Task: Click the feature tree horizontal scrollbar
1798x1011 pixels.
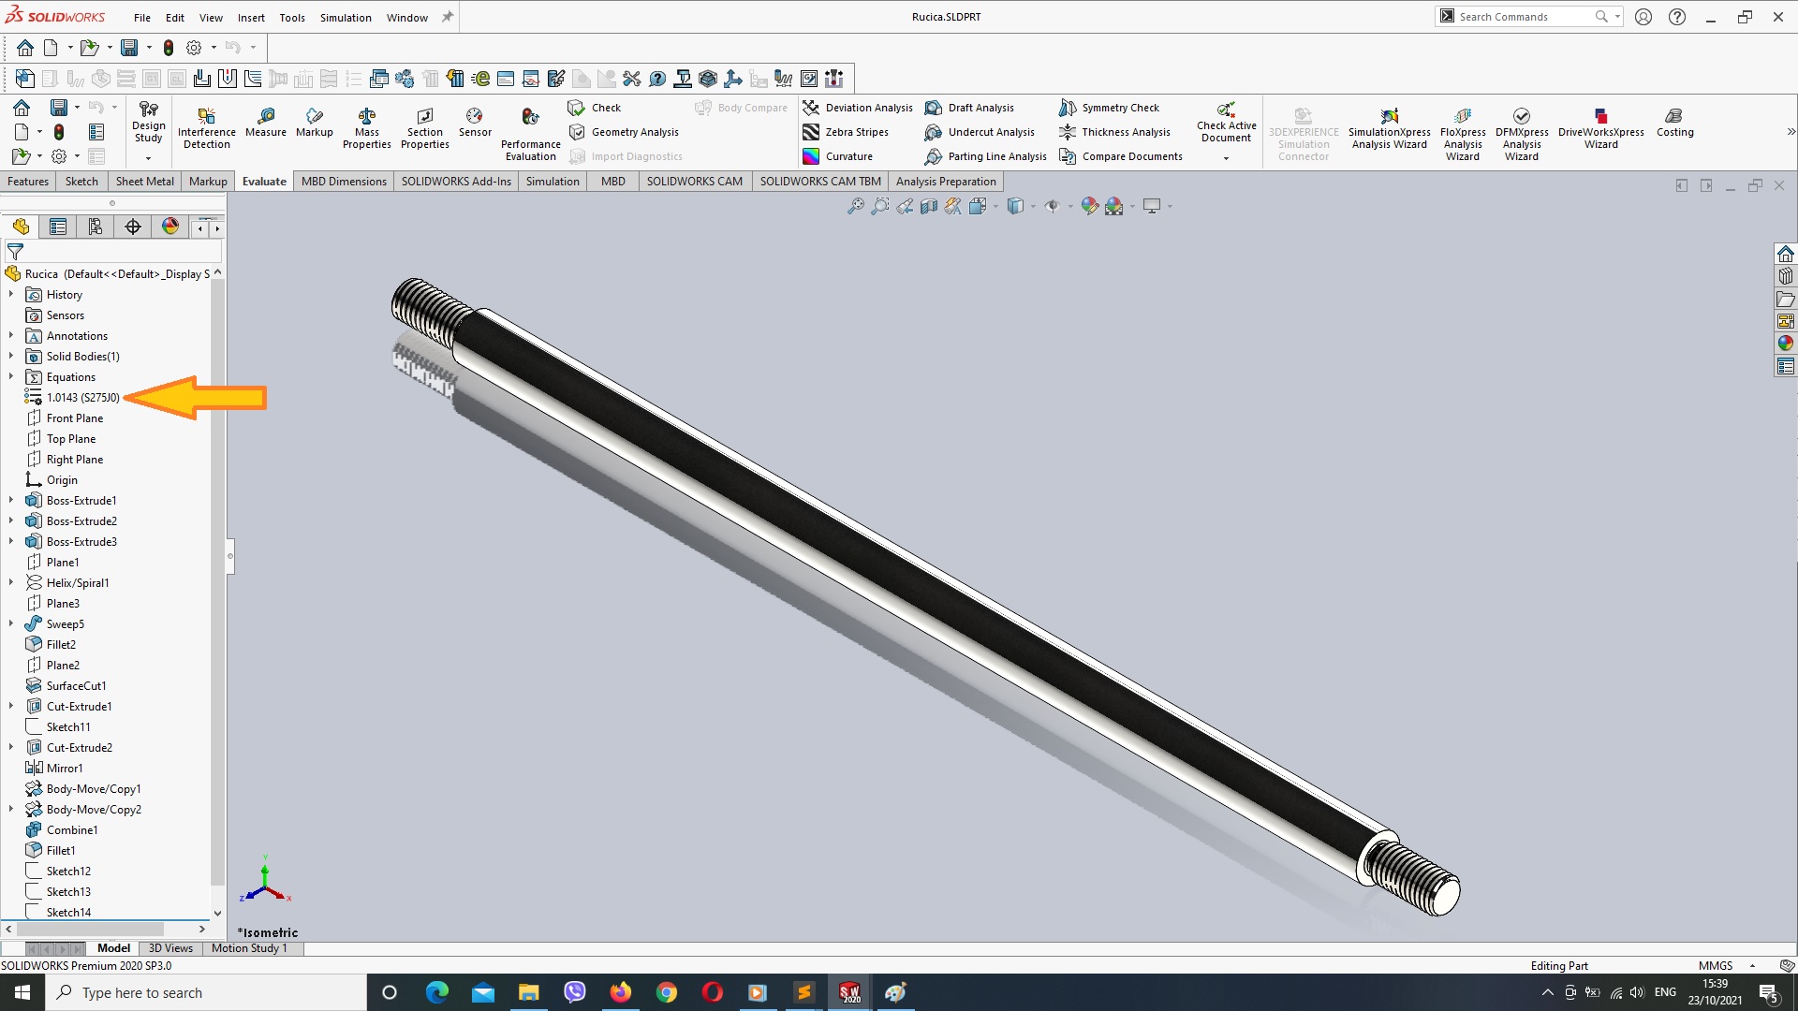Action: click(92, 929)
